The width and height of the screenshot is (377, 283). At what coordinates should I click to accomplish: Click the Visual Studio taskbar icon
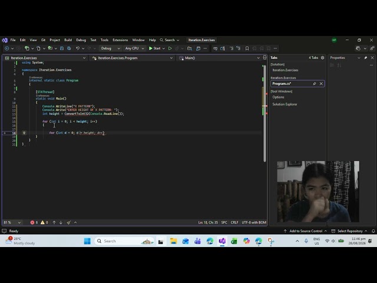coord(222,241)
